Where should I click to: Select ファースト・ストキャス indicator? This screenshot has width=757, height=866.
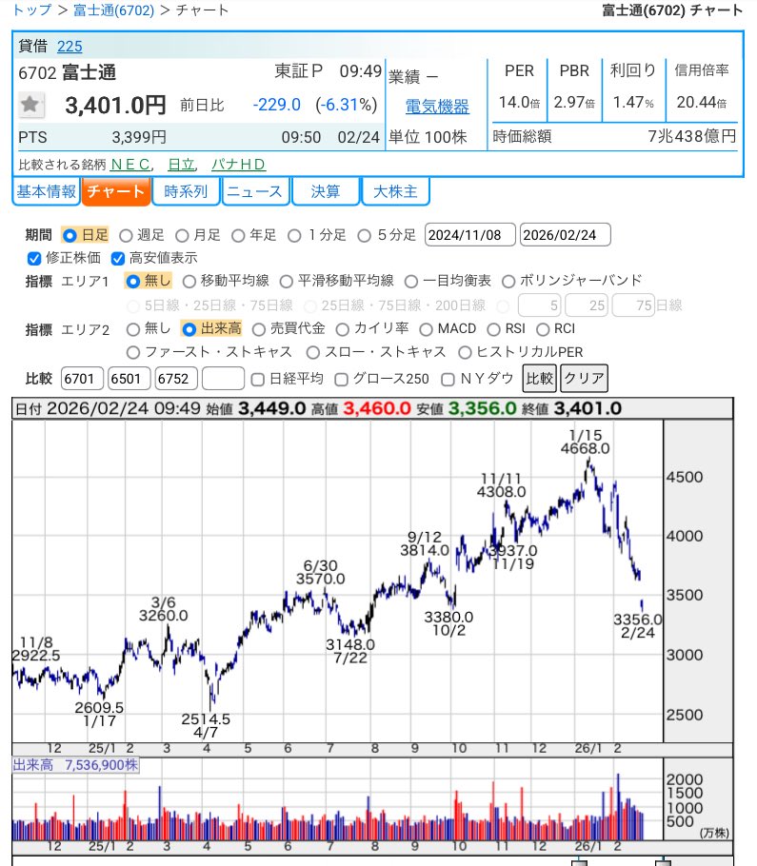pos(132,352)
